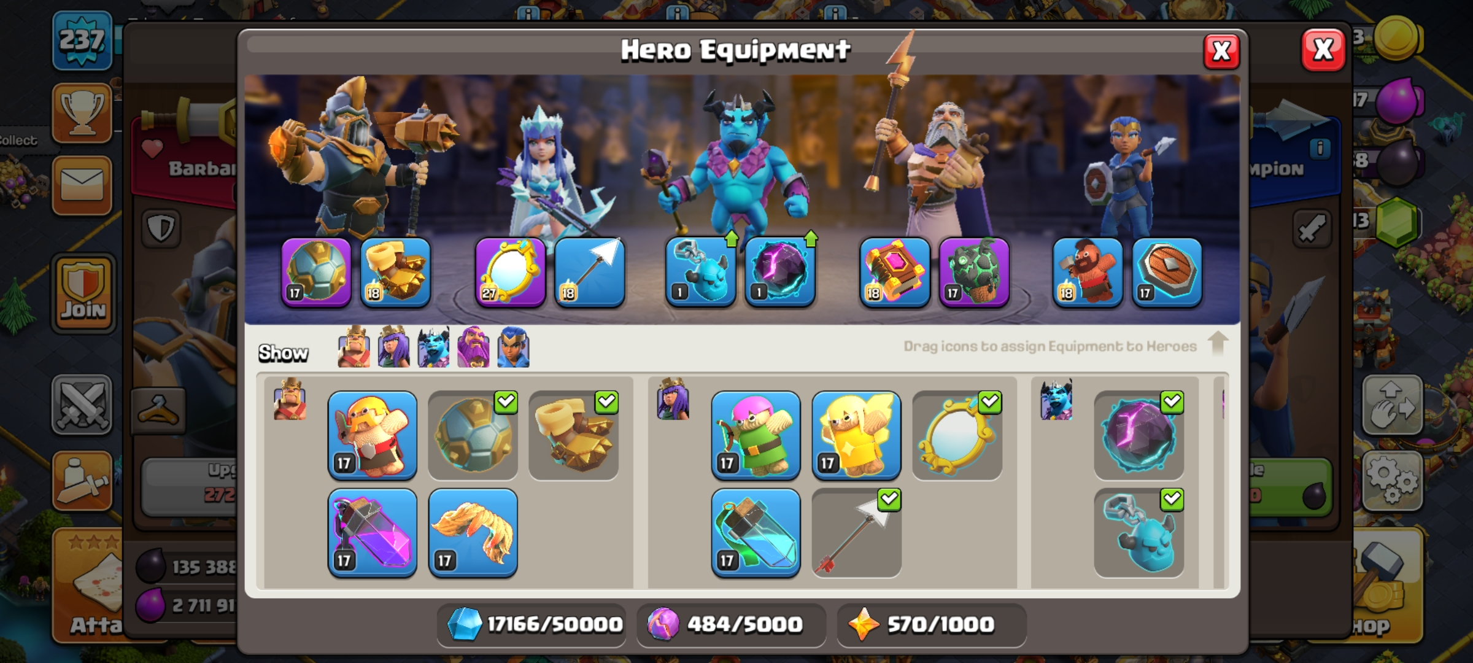Image resolution: width=1473 pixels, height=663 pixels.
Task: Tap the equipped Frozen Arrow slot
Action: (590, 272)
